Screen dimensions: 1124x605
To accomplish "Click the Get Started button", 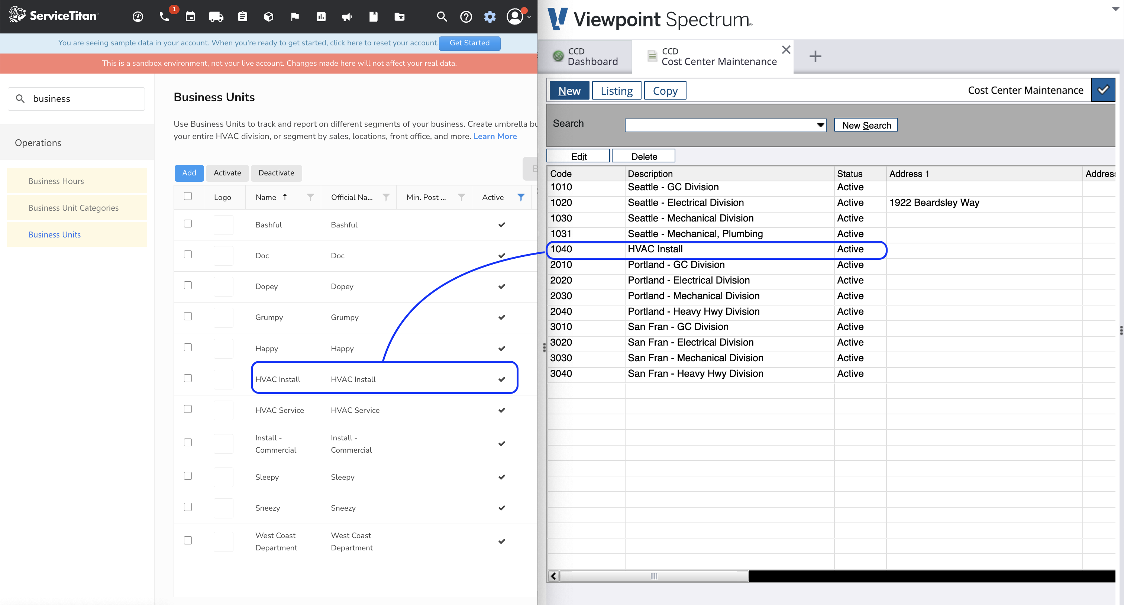I will [x=469, y=43].
